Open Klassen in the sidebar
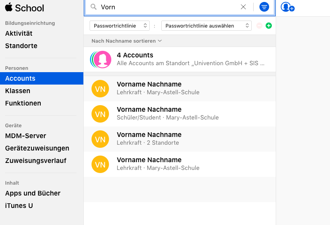This screenshot has height=225, width=330. coord(17,91)
